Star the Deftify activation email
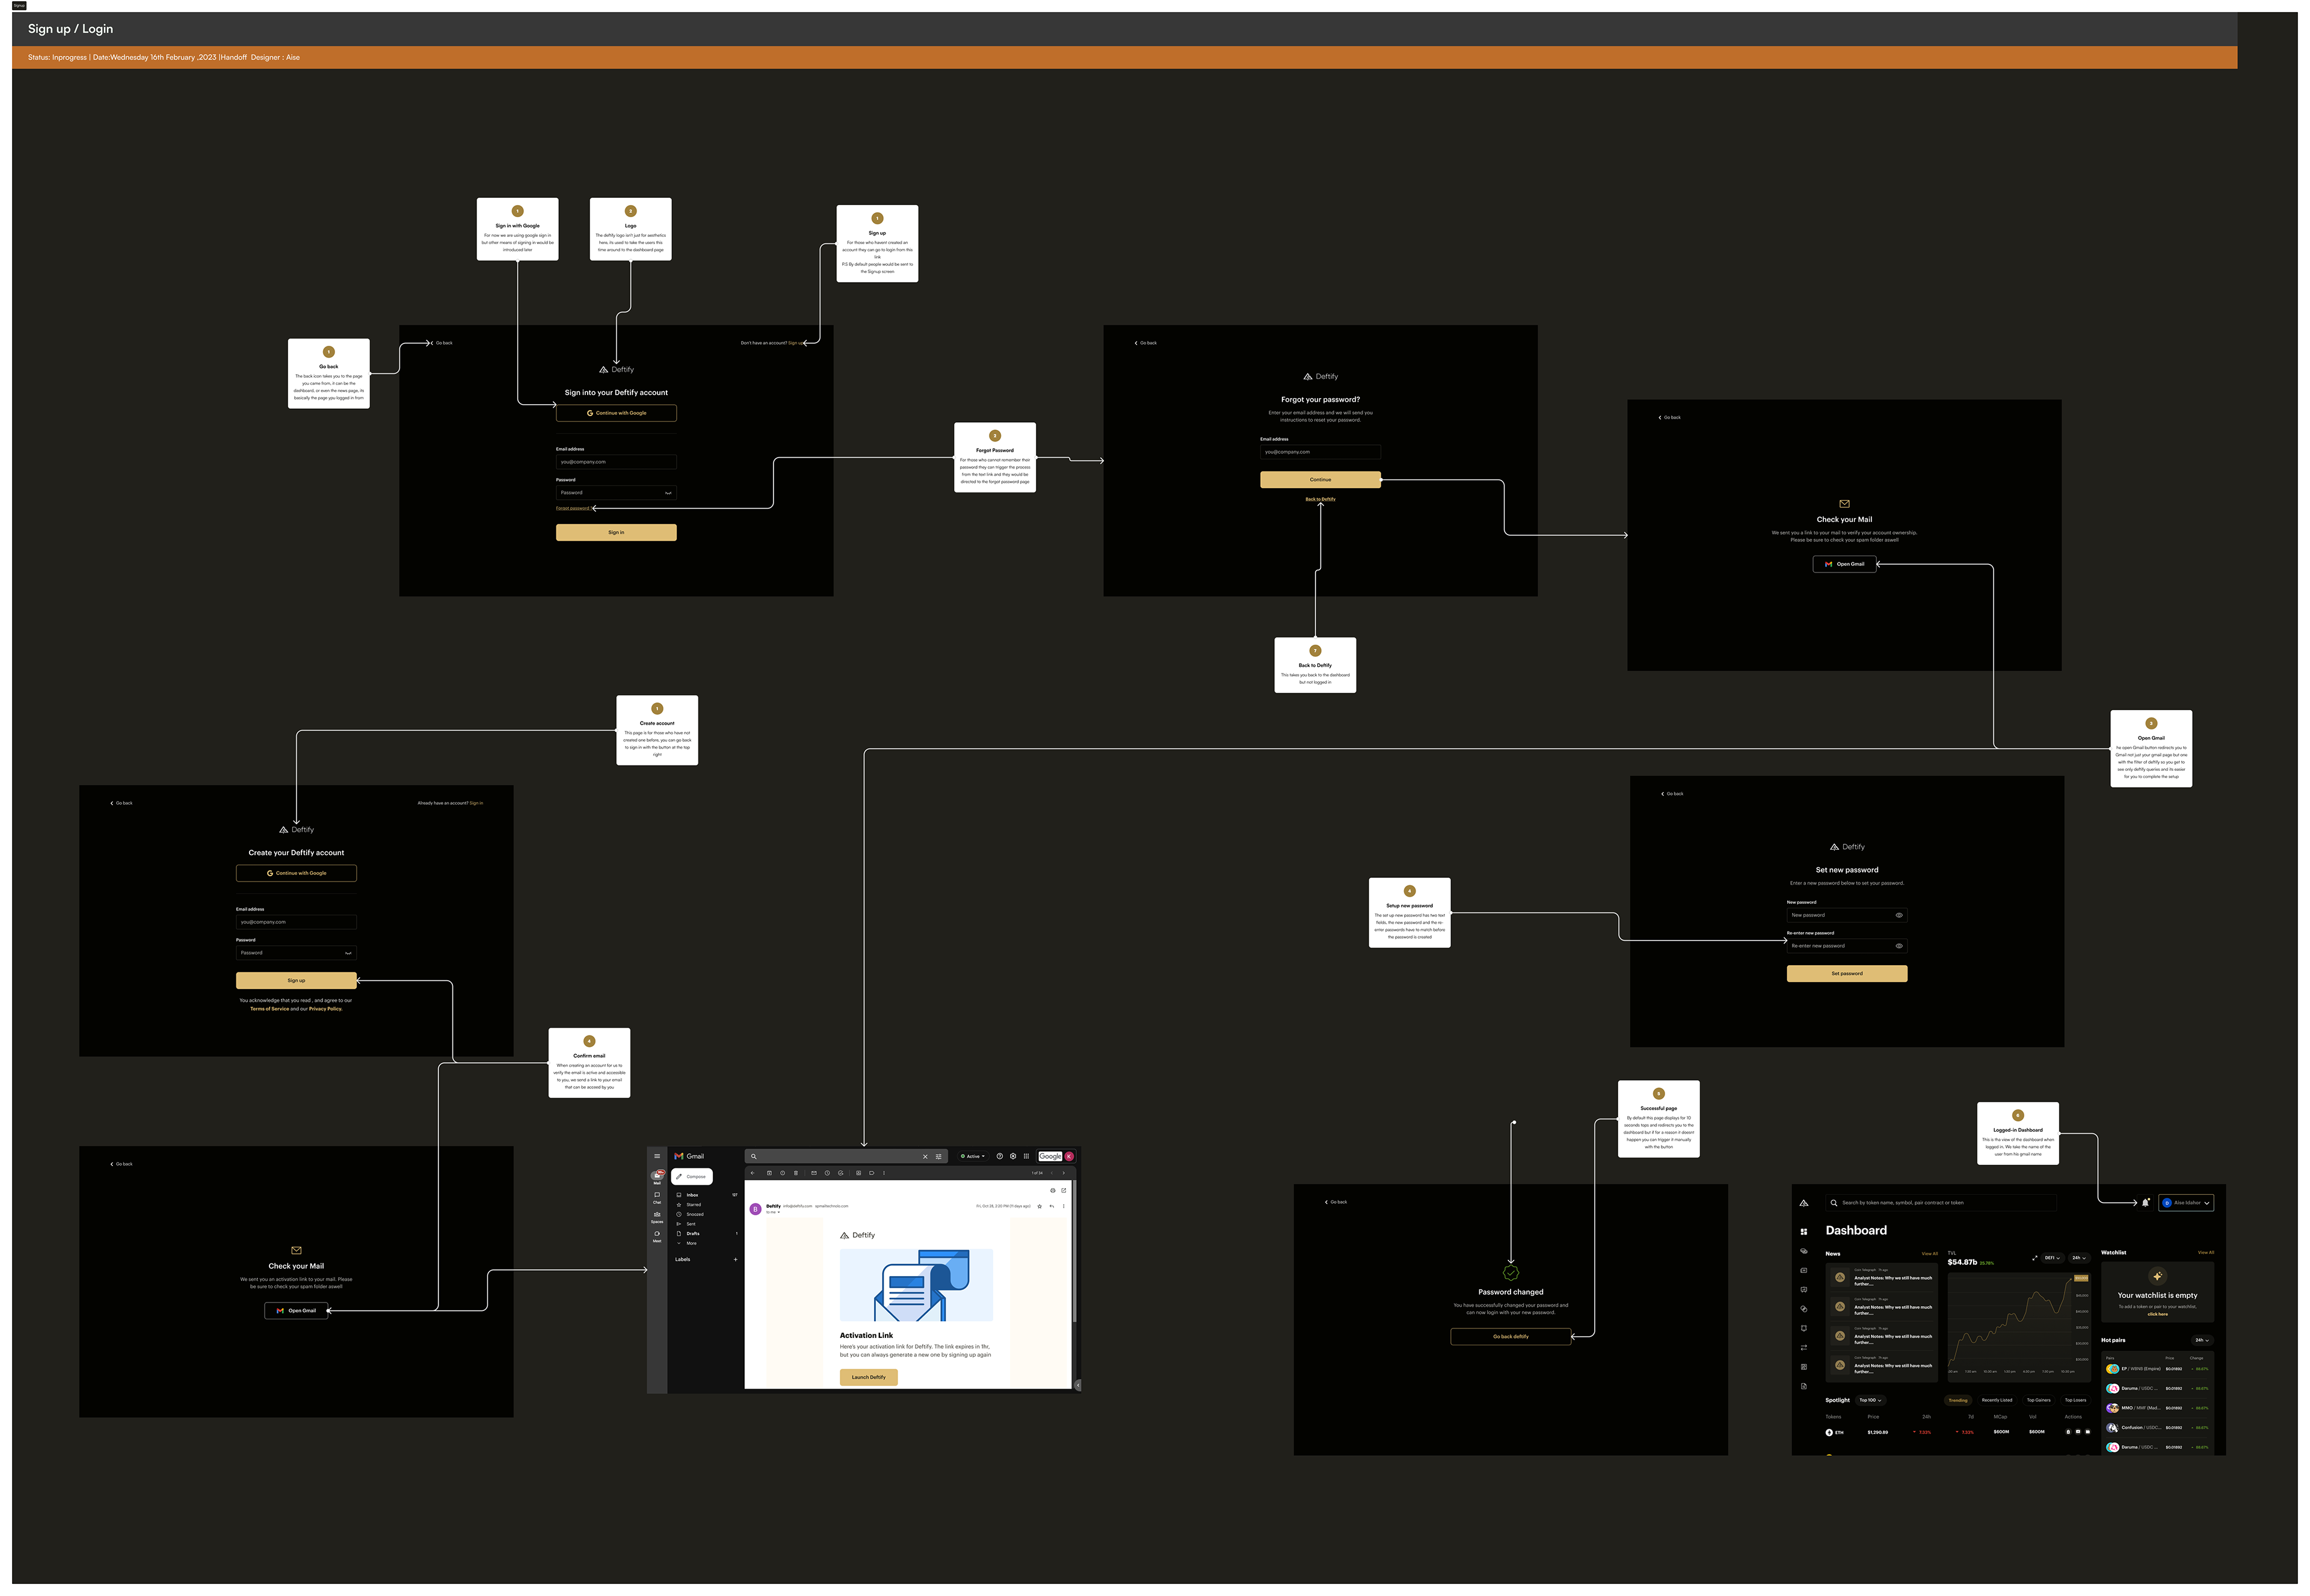The image size is (2310, 1596). (1039, 1206)
